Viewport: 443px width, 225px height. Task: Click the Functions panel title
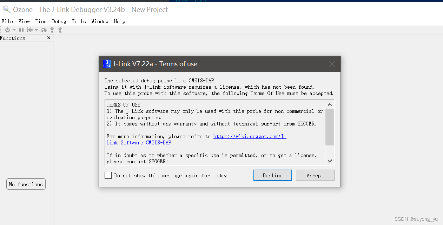[x=13, y=38]
